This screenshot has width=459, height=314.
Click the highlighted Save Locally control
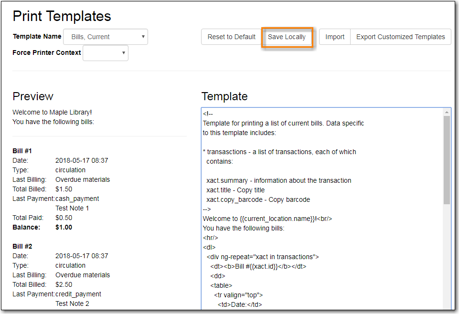[287, 37]
